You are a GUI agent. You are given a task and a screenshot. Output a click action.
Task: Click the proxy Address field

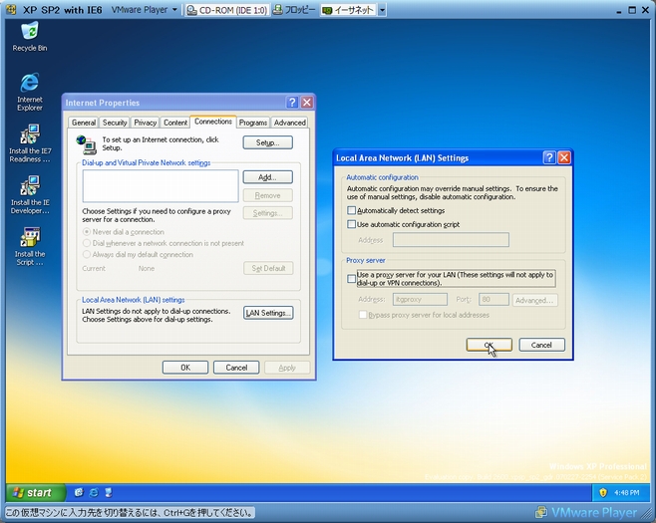420,299
